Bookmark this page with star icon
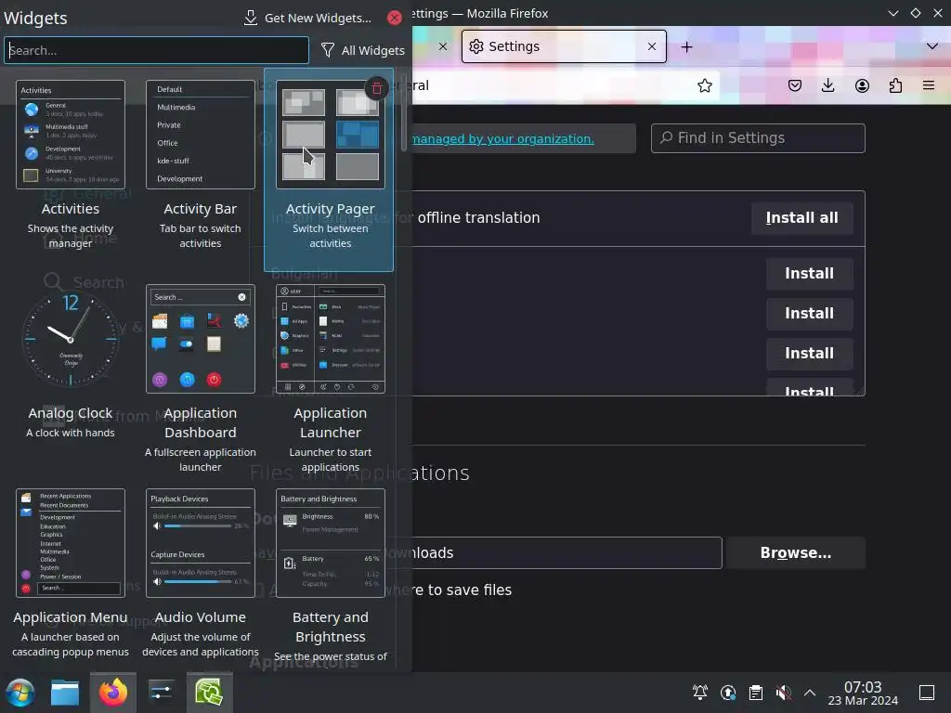The image size is (951, 713). [704, 85]
